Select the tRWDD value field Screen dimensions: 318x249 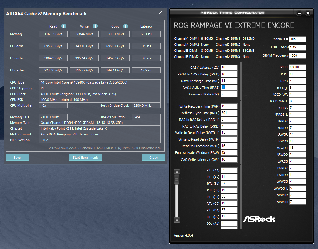click(297, 154)
